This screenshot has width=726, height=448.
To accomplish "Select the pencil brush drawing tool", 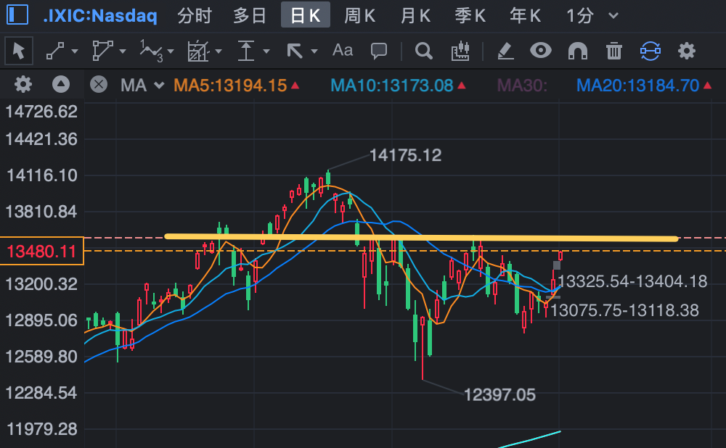I will tap(505, 51).
